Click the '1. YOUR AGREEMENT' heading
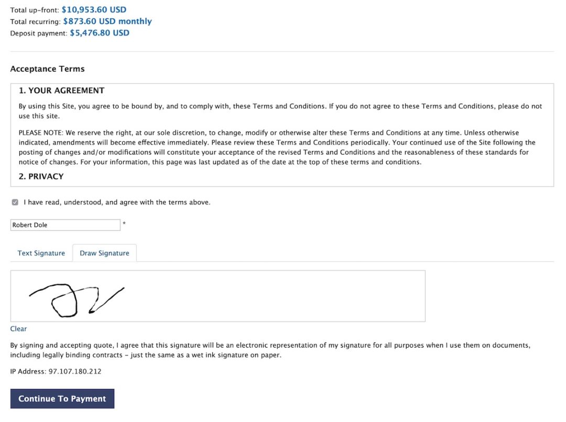Viewport: 566px width, 422px height. 61,91
